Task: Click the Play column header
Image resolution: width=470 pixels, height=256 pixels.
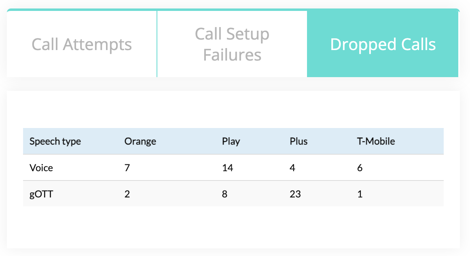Action: pos(231,141)
